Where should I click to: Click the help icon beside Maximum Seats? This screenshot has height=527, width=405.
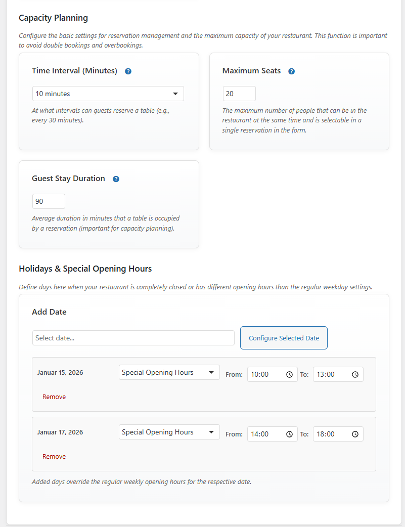(x=292, y=71)
